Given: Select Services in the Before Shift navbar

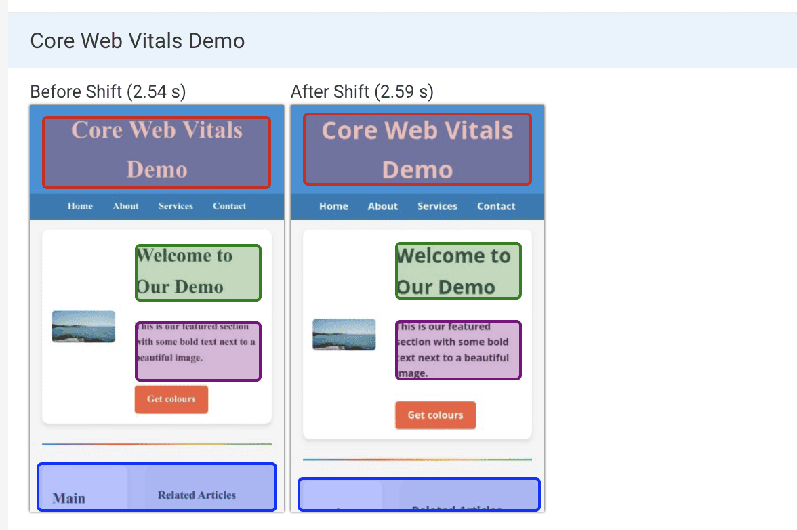Looking at the screenshot, I should tap(176, 206).
